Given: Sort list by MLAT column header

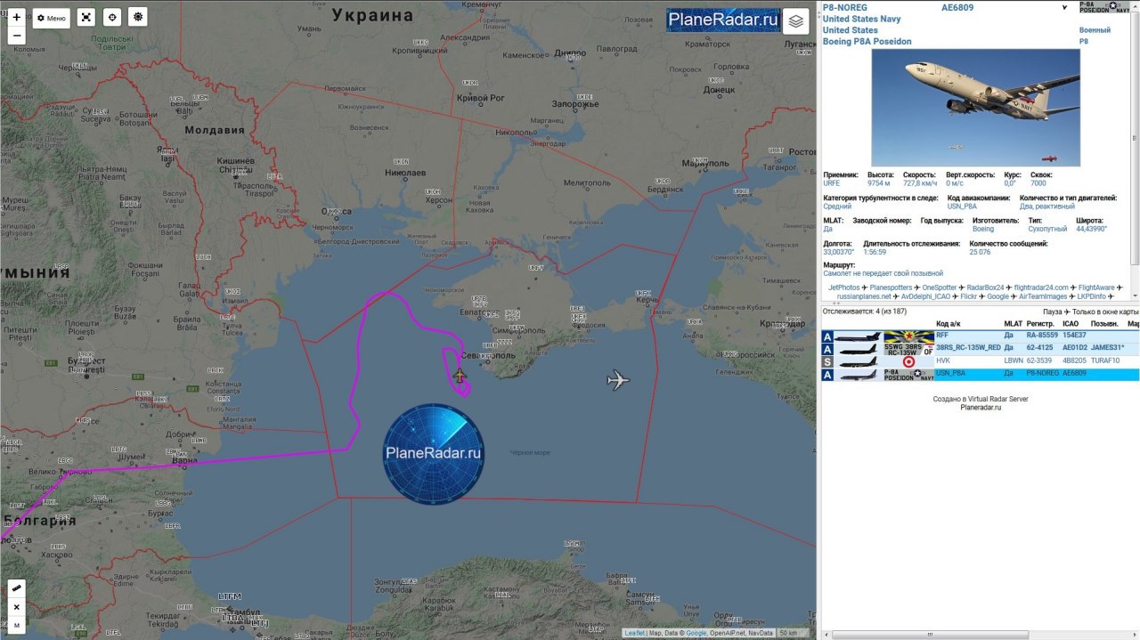Looking at the screenshot, I should 1014,324.
